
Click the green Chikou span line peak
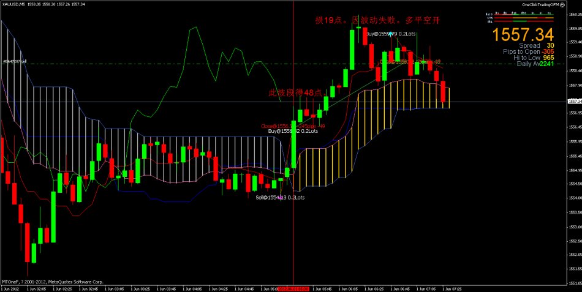coord(196,28)
